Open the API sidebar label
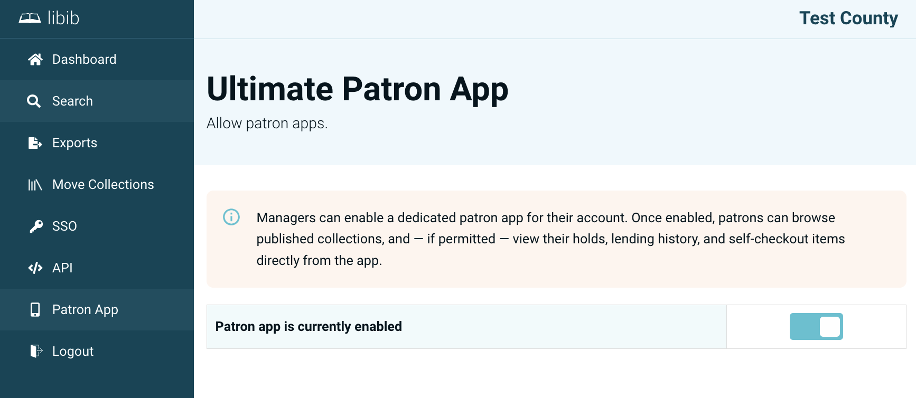Viewport: 916px width, 398px height. tap(62, 268)
